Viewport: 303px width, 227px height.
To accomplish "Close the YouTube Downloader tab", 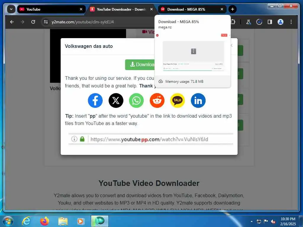I will pyautogui.click(x=151, y=9).
